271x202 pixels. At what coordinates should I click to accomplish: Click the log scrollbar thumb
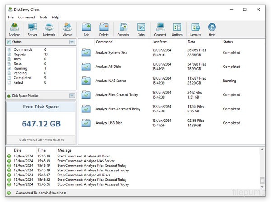pyautogui.click(x=262, y=181)
